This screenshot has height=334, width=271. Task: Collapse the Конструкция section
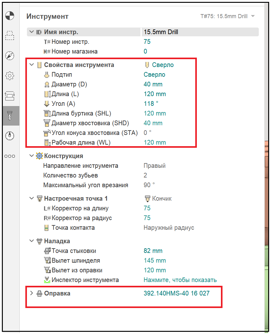31,156
